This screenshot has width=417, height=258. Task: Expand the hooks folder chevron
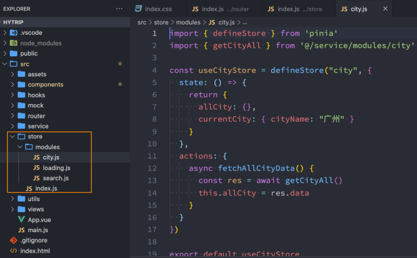pyautogui.click(x=13, y=95)
